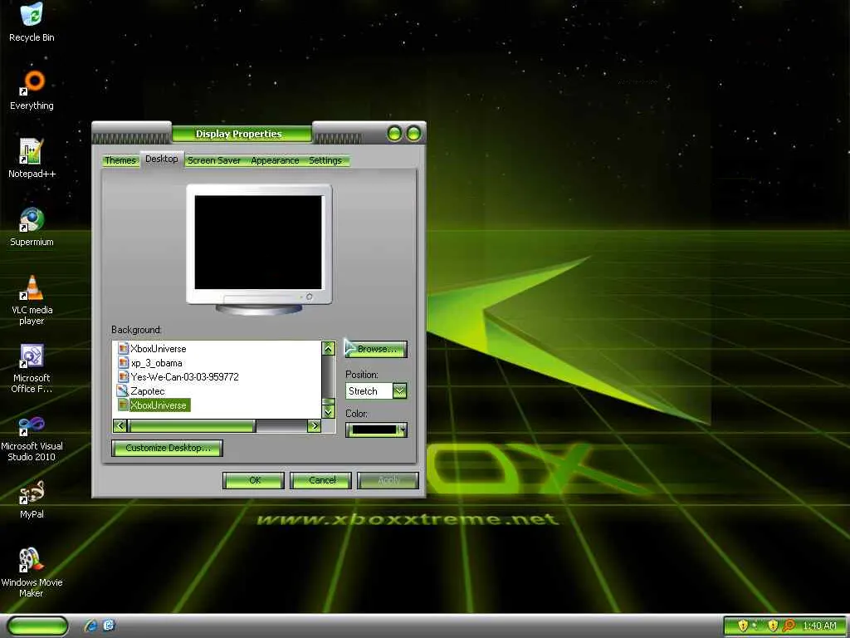Click the monitor preview thumbnail
The height and width of the screenshot is (638, 850).
point(259,249)
